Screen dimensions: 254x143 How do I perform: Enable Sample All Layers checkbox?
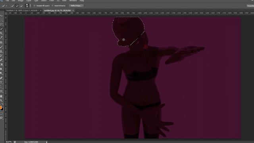tap(35, 6)
